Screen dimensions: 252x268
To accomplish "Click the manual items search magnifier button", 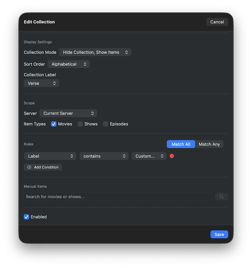I will [x=222, y=197].
